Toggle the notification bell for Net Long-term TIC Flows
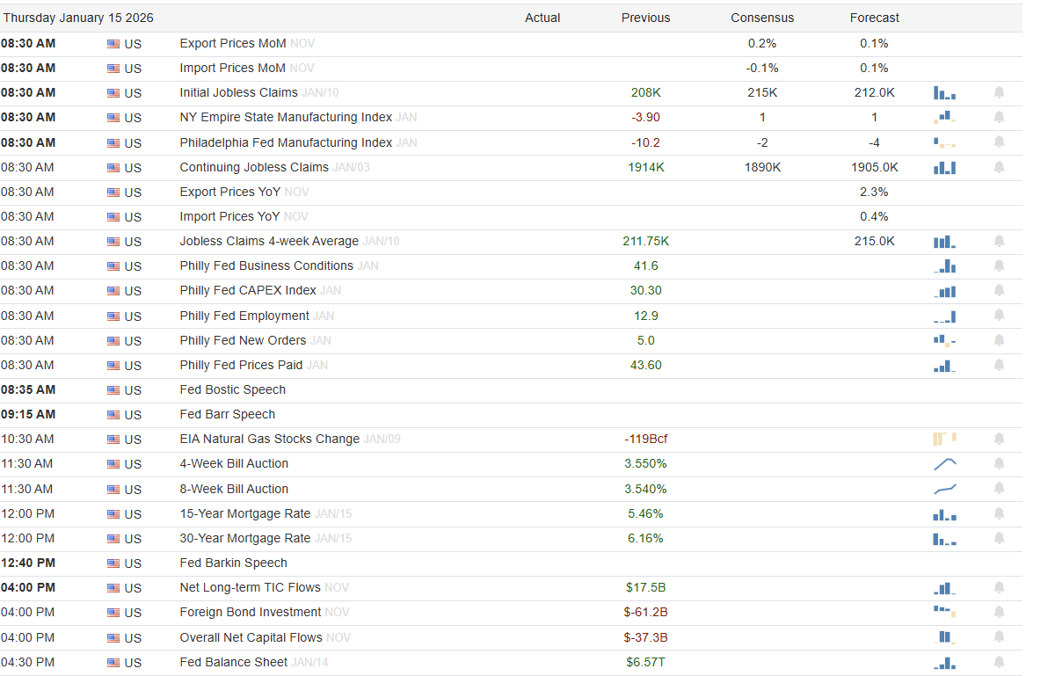 pyautogui.click(x=999, y=587)
